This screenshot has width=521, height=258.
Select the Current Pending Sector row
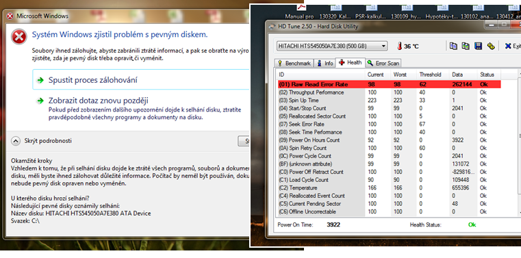[389, 203]
